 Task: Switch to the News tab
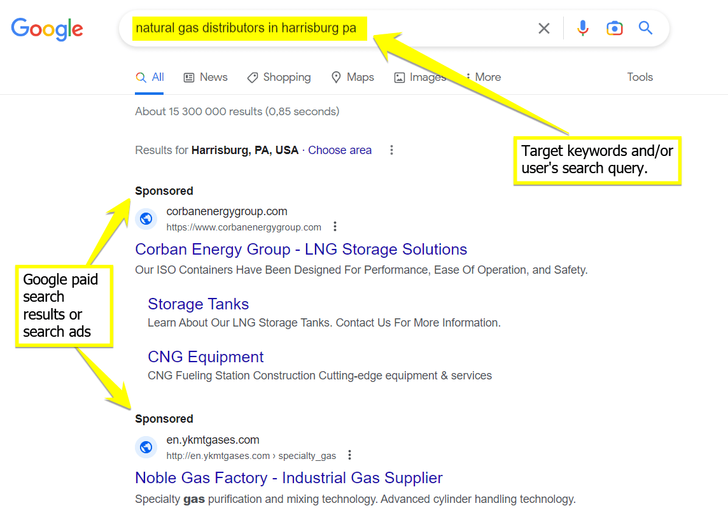pyautogui.click(x=206, y=77)
